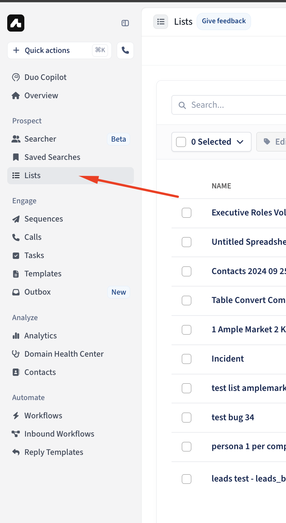Tick Executive Roles list checkbox

[x=186, y=213]
